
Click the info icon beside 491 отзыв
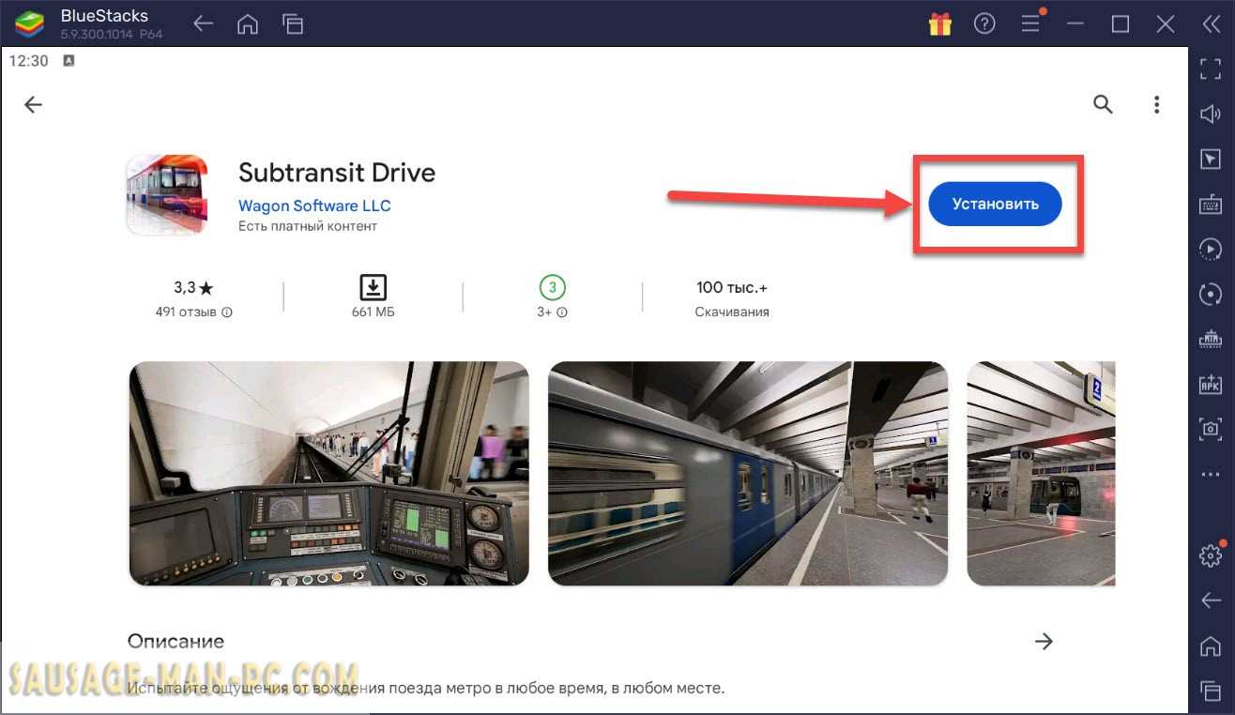click(227, 312)
